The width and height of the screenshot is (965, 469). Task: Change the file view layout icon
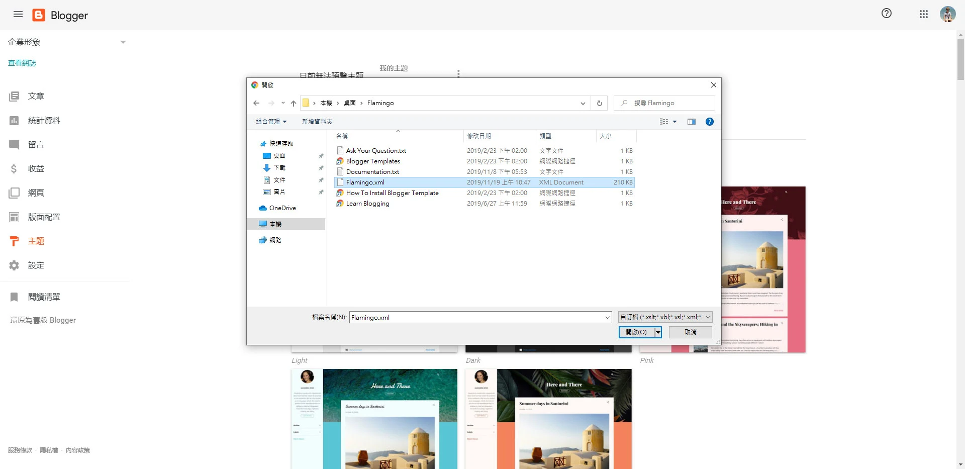[x=664, y=122]
